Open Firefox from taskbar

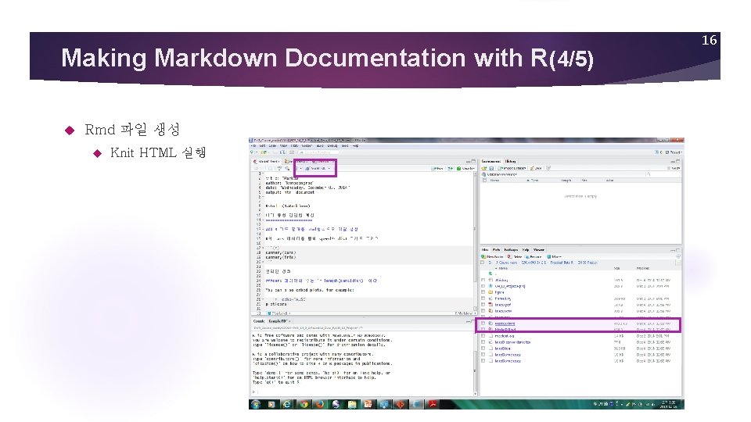point(319,404)
